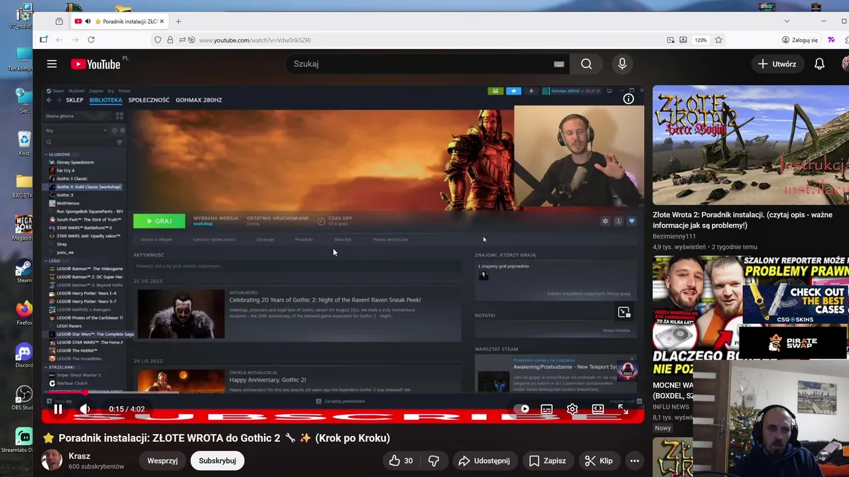Mute the video with the speaker button
The width and height of the screenshot is (849, 477).
85,409
